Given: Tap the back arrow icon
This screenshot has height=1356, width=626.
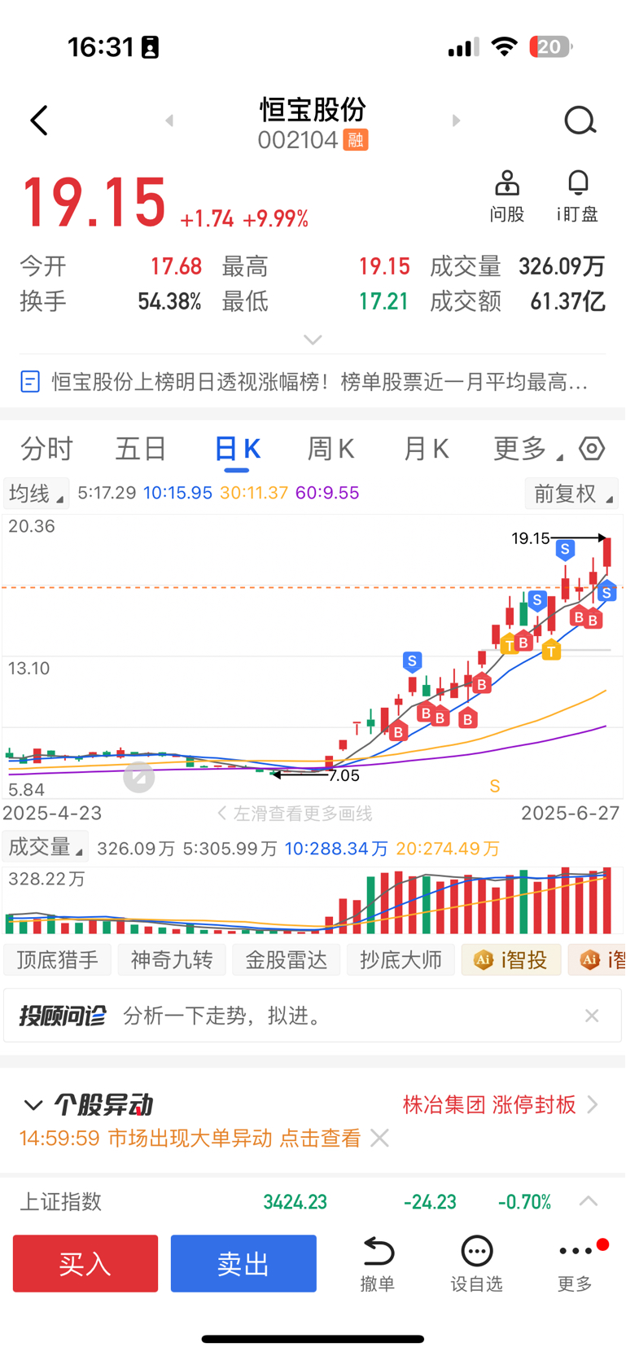Looking at the screenshot, I should click(x=38, y=121).
